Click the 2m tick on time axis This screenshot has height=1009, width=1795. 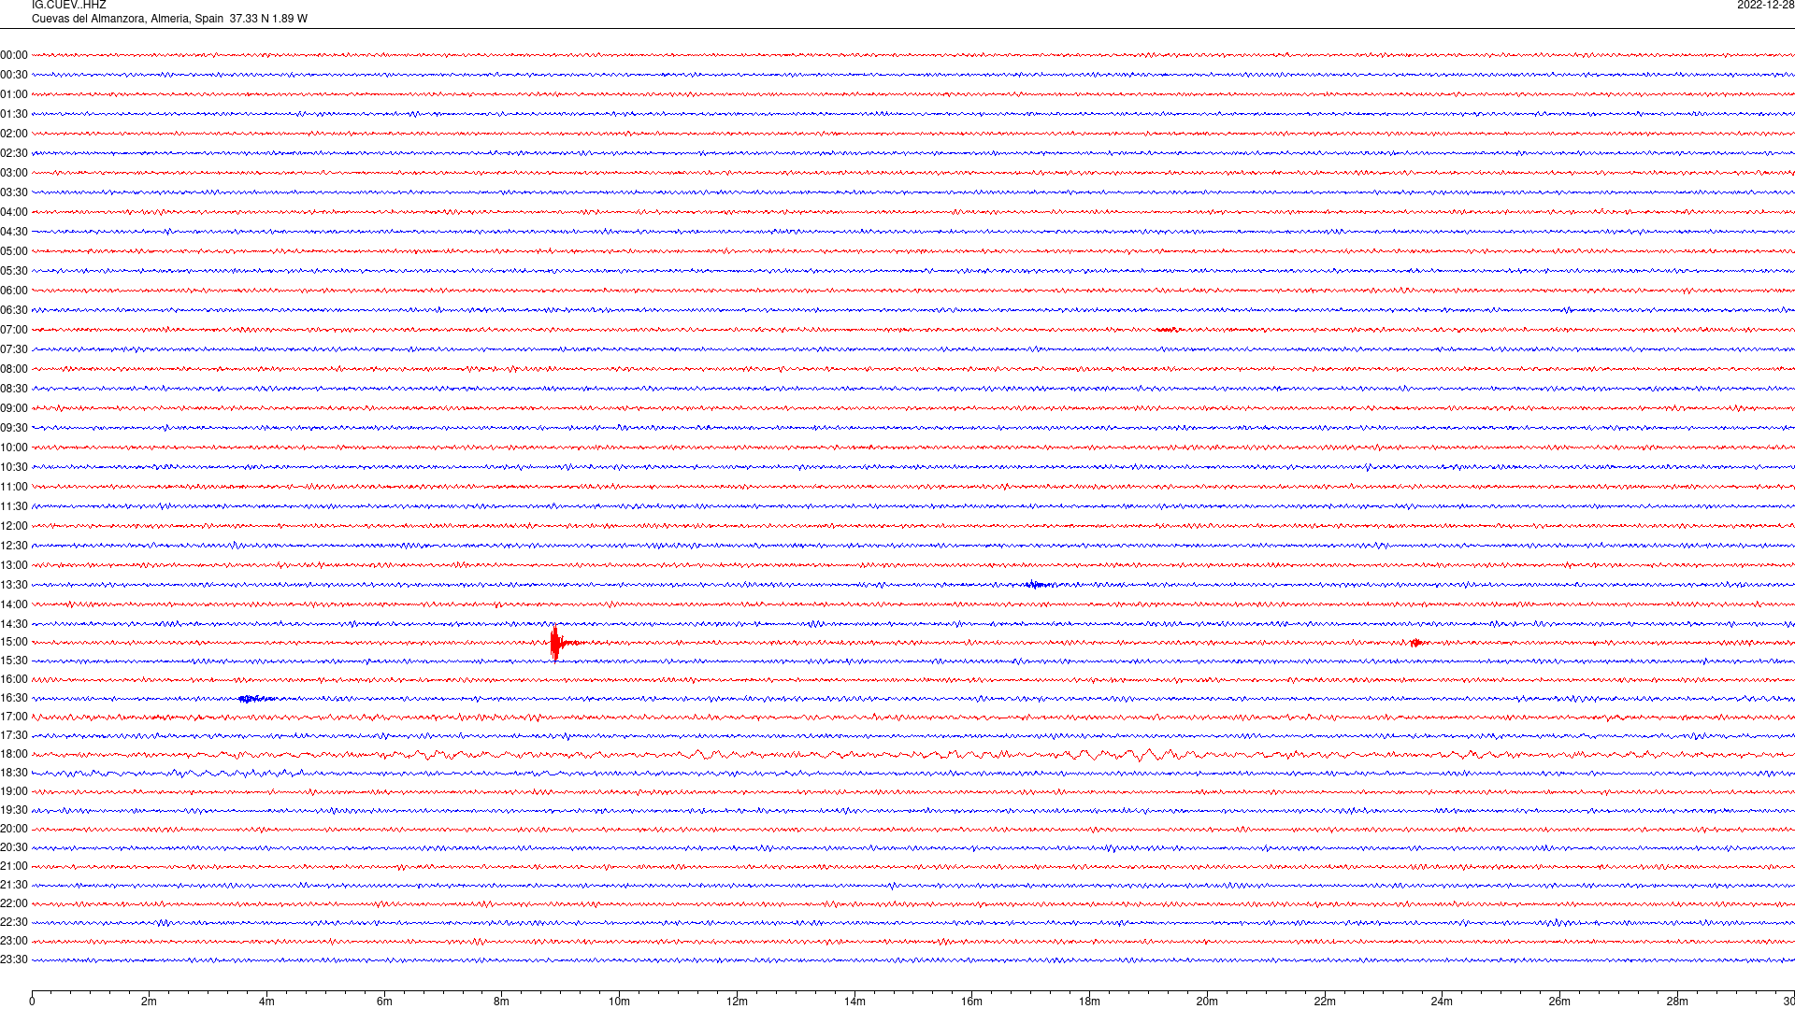click(150, 1000)
